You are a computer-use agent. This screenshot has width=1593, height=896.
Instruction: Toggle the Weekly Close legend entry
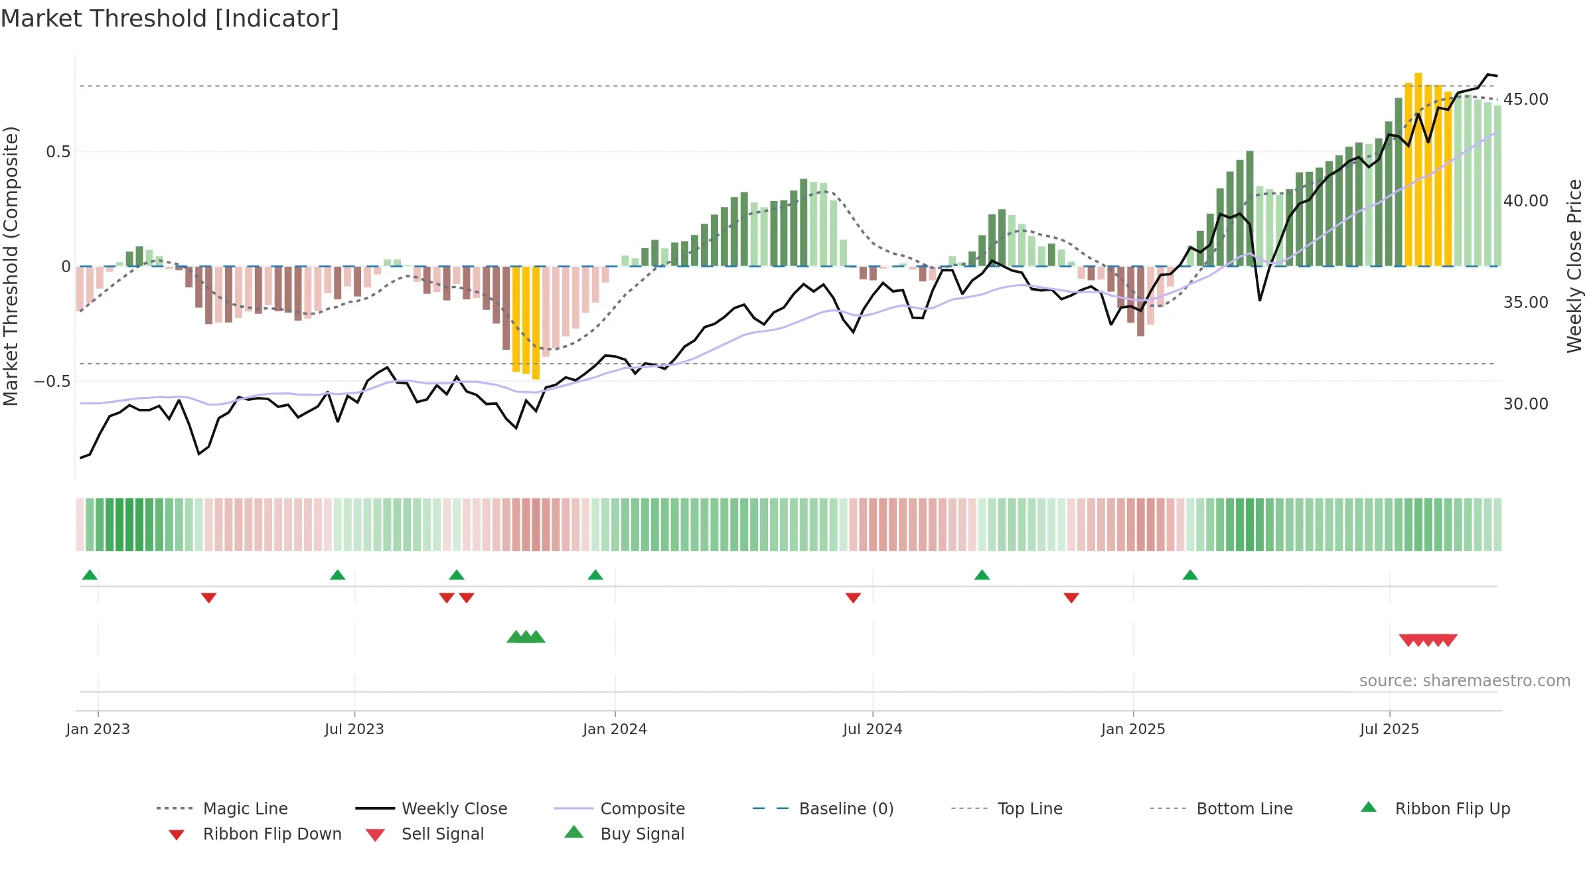point(431,808)
